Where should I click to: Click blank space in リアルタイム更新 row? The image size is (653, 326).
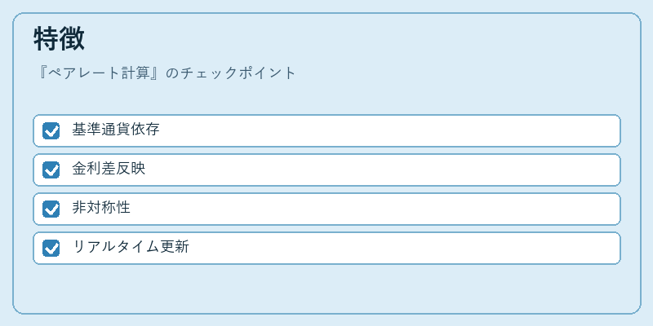tap(404, 248)
